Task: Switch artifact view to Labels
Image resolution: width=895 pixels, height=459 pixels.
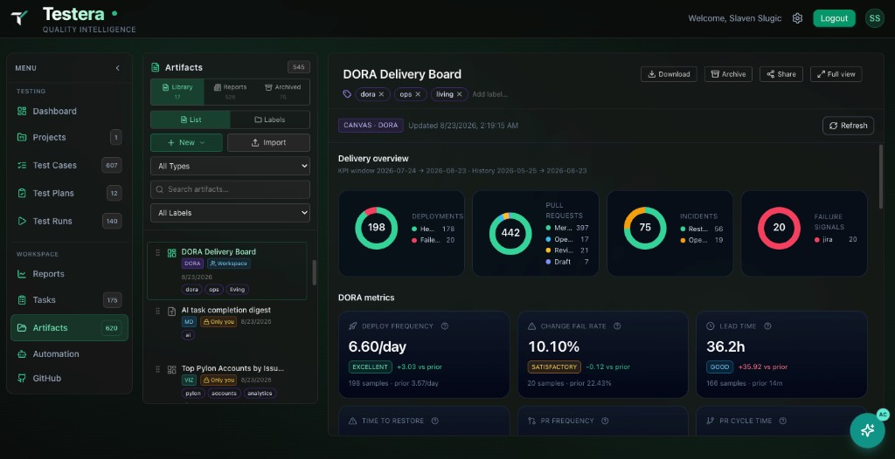Action: click(270, 120)
